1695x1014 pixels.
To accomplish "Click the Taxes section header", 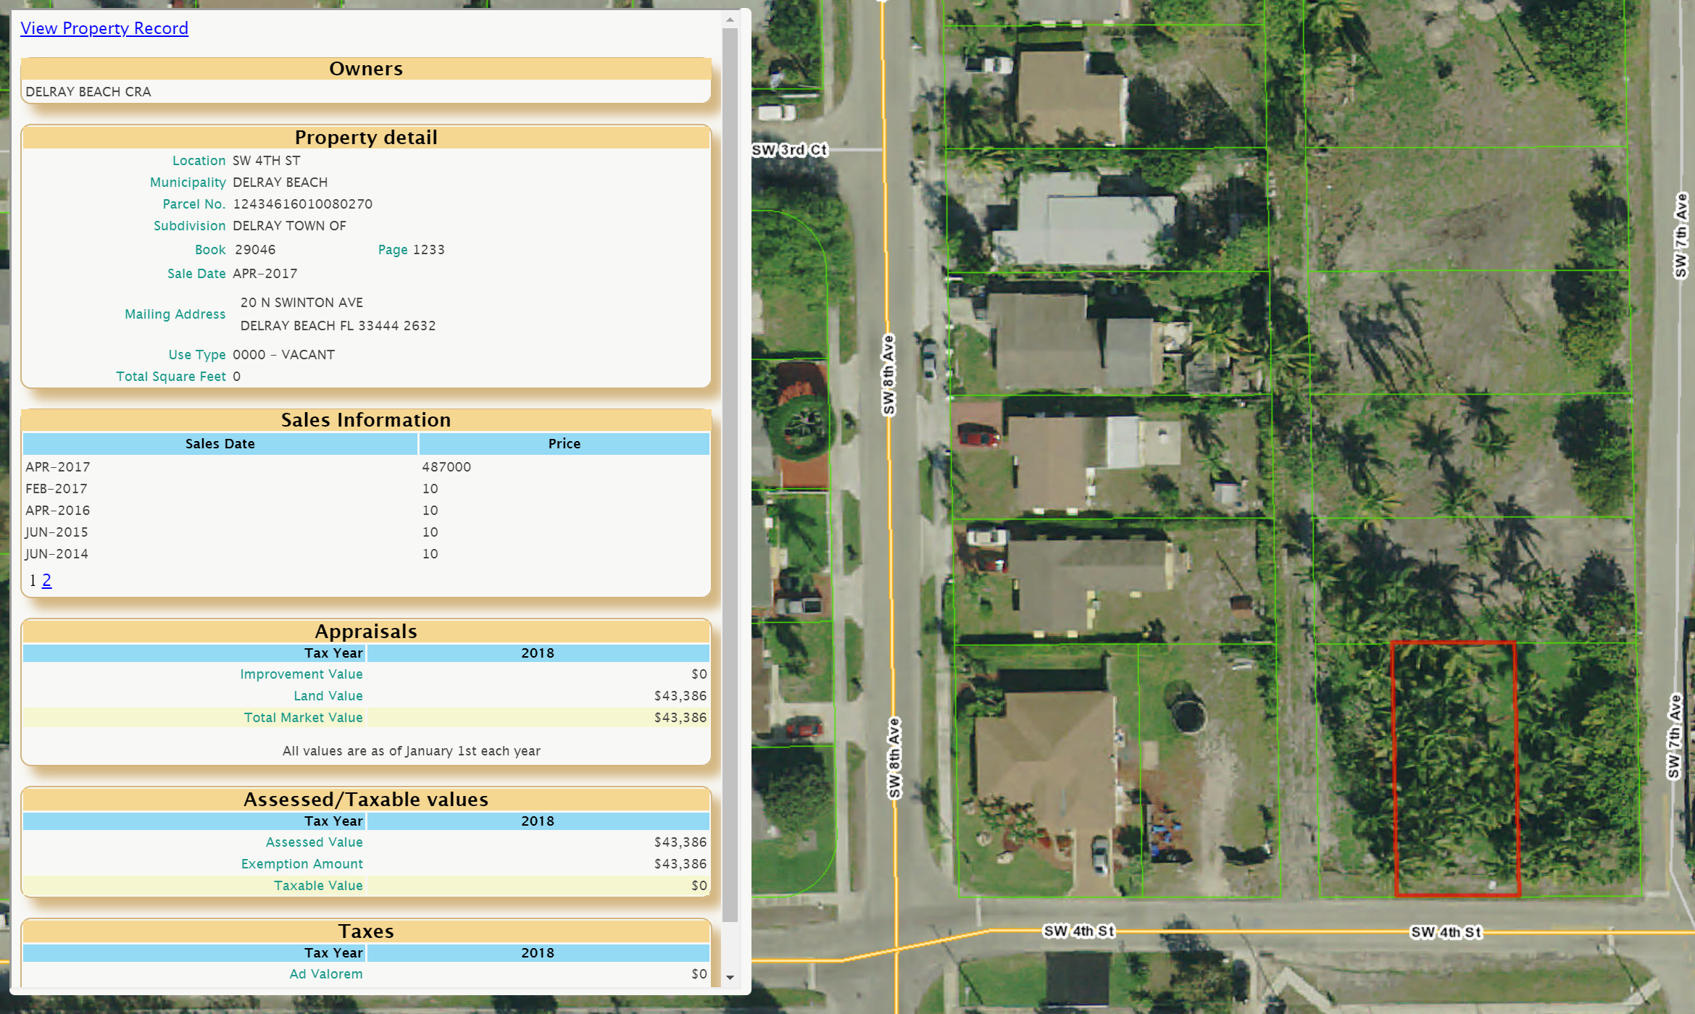I will (x=365, y=931).
